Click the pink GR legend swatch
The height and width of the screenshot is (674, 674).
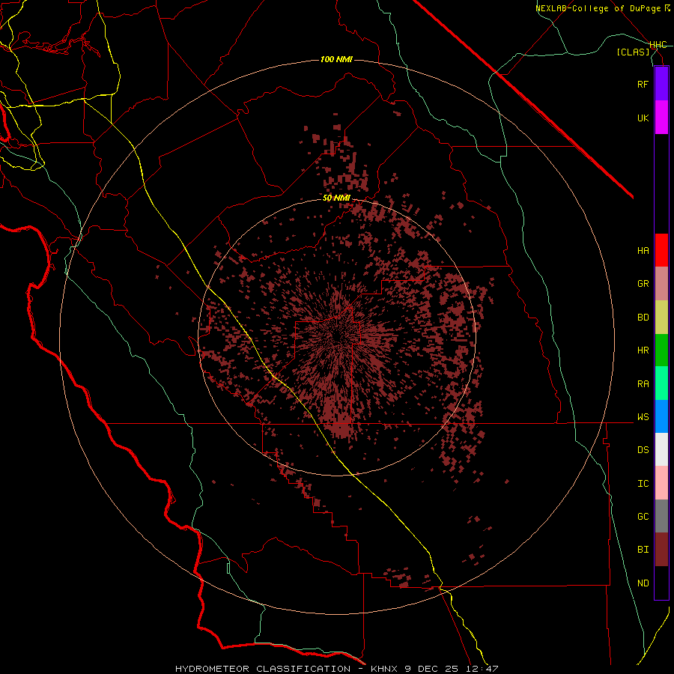coord(661,284)
